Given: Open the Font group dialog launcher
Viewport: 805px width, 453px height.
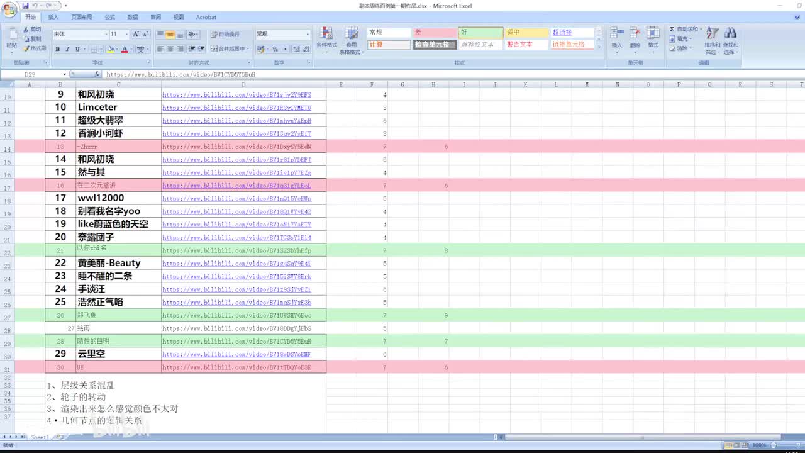Looking at the screenshot, I should click(x=148, y=63).
